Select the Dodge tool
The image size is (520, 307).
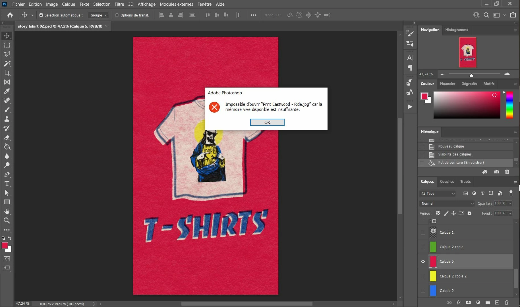pyautogui.click(x=7, y=165)
